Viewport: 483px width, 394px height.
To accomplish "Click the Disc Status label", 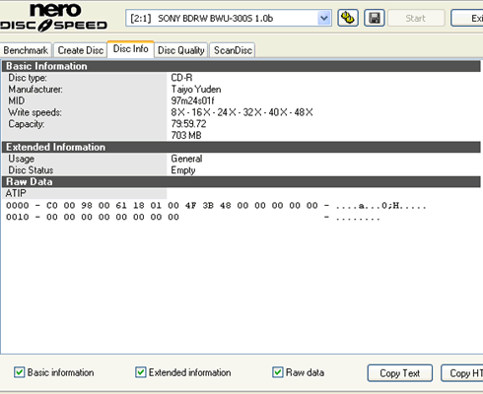I will click(x=31, y=170).
